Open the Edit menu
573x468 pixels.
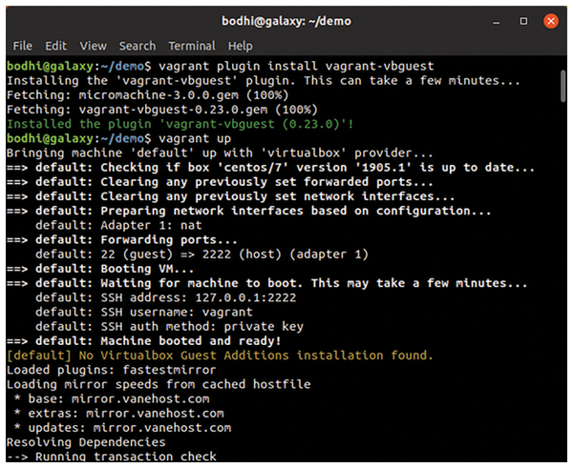[x=56, y=46]
